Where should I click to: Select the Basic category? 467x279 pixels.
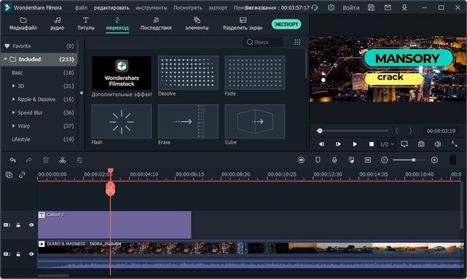pos(39,73)
